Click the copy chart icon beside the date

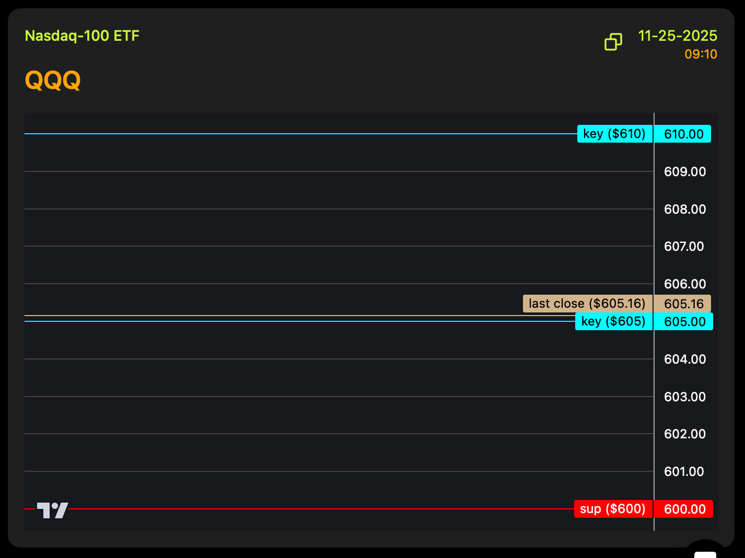pos(613,42)
